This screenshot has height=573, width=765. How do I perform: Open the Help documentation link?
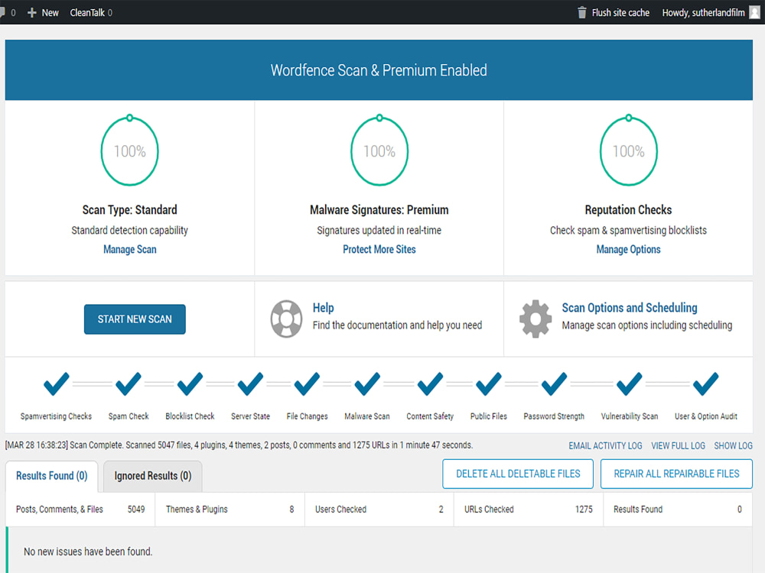coord(323,308)
